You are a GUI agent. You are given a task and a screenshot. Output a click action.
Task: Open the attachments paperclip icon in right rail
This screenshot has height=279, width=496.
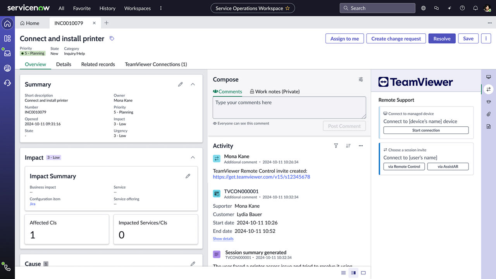[x=489, y=114]
